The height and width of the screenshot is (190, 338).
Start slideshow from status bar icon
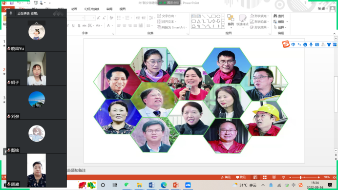[283, 177]
